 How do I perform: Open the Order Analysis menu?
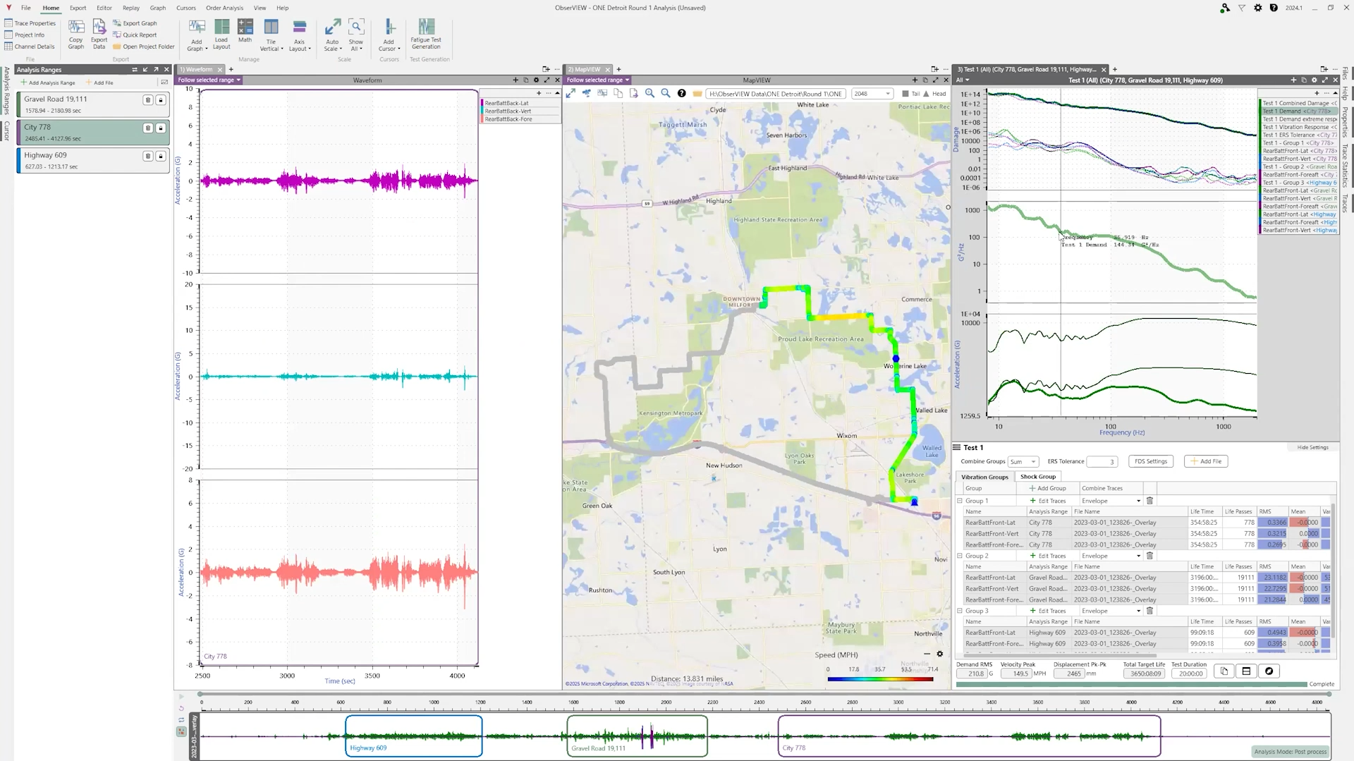coord(224,8)
